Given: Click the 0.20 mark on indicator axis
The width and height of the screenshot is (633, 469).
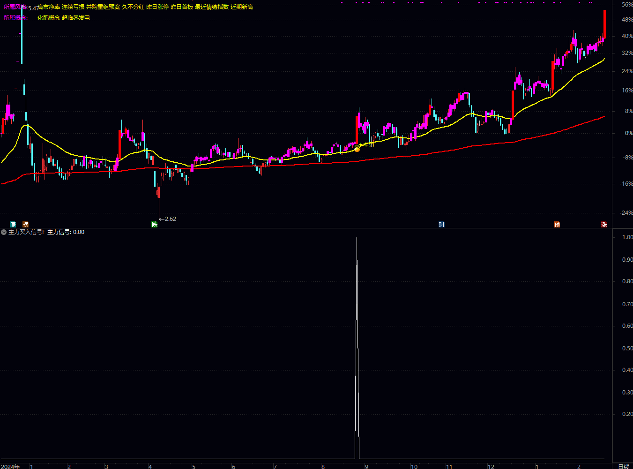Looking at the screenshot, I should tap(627, 414).
